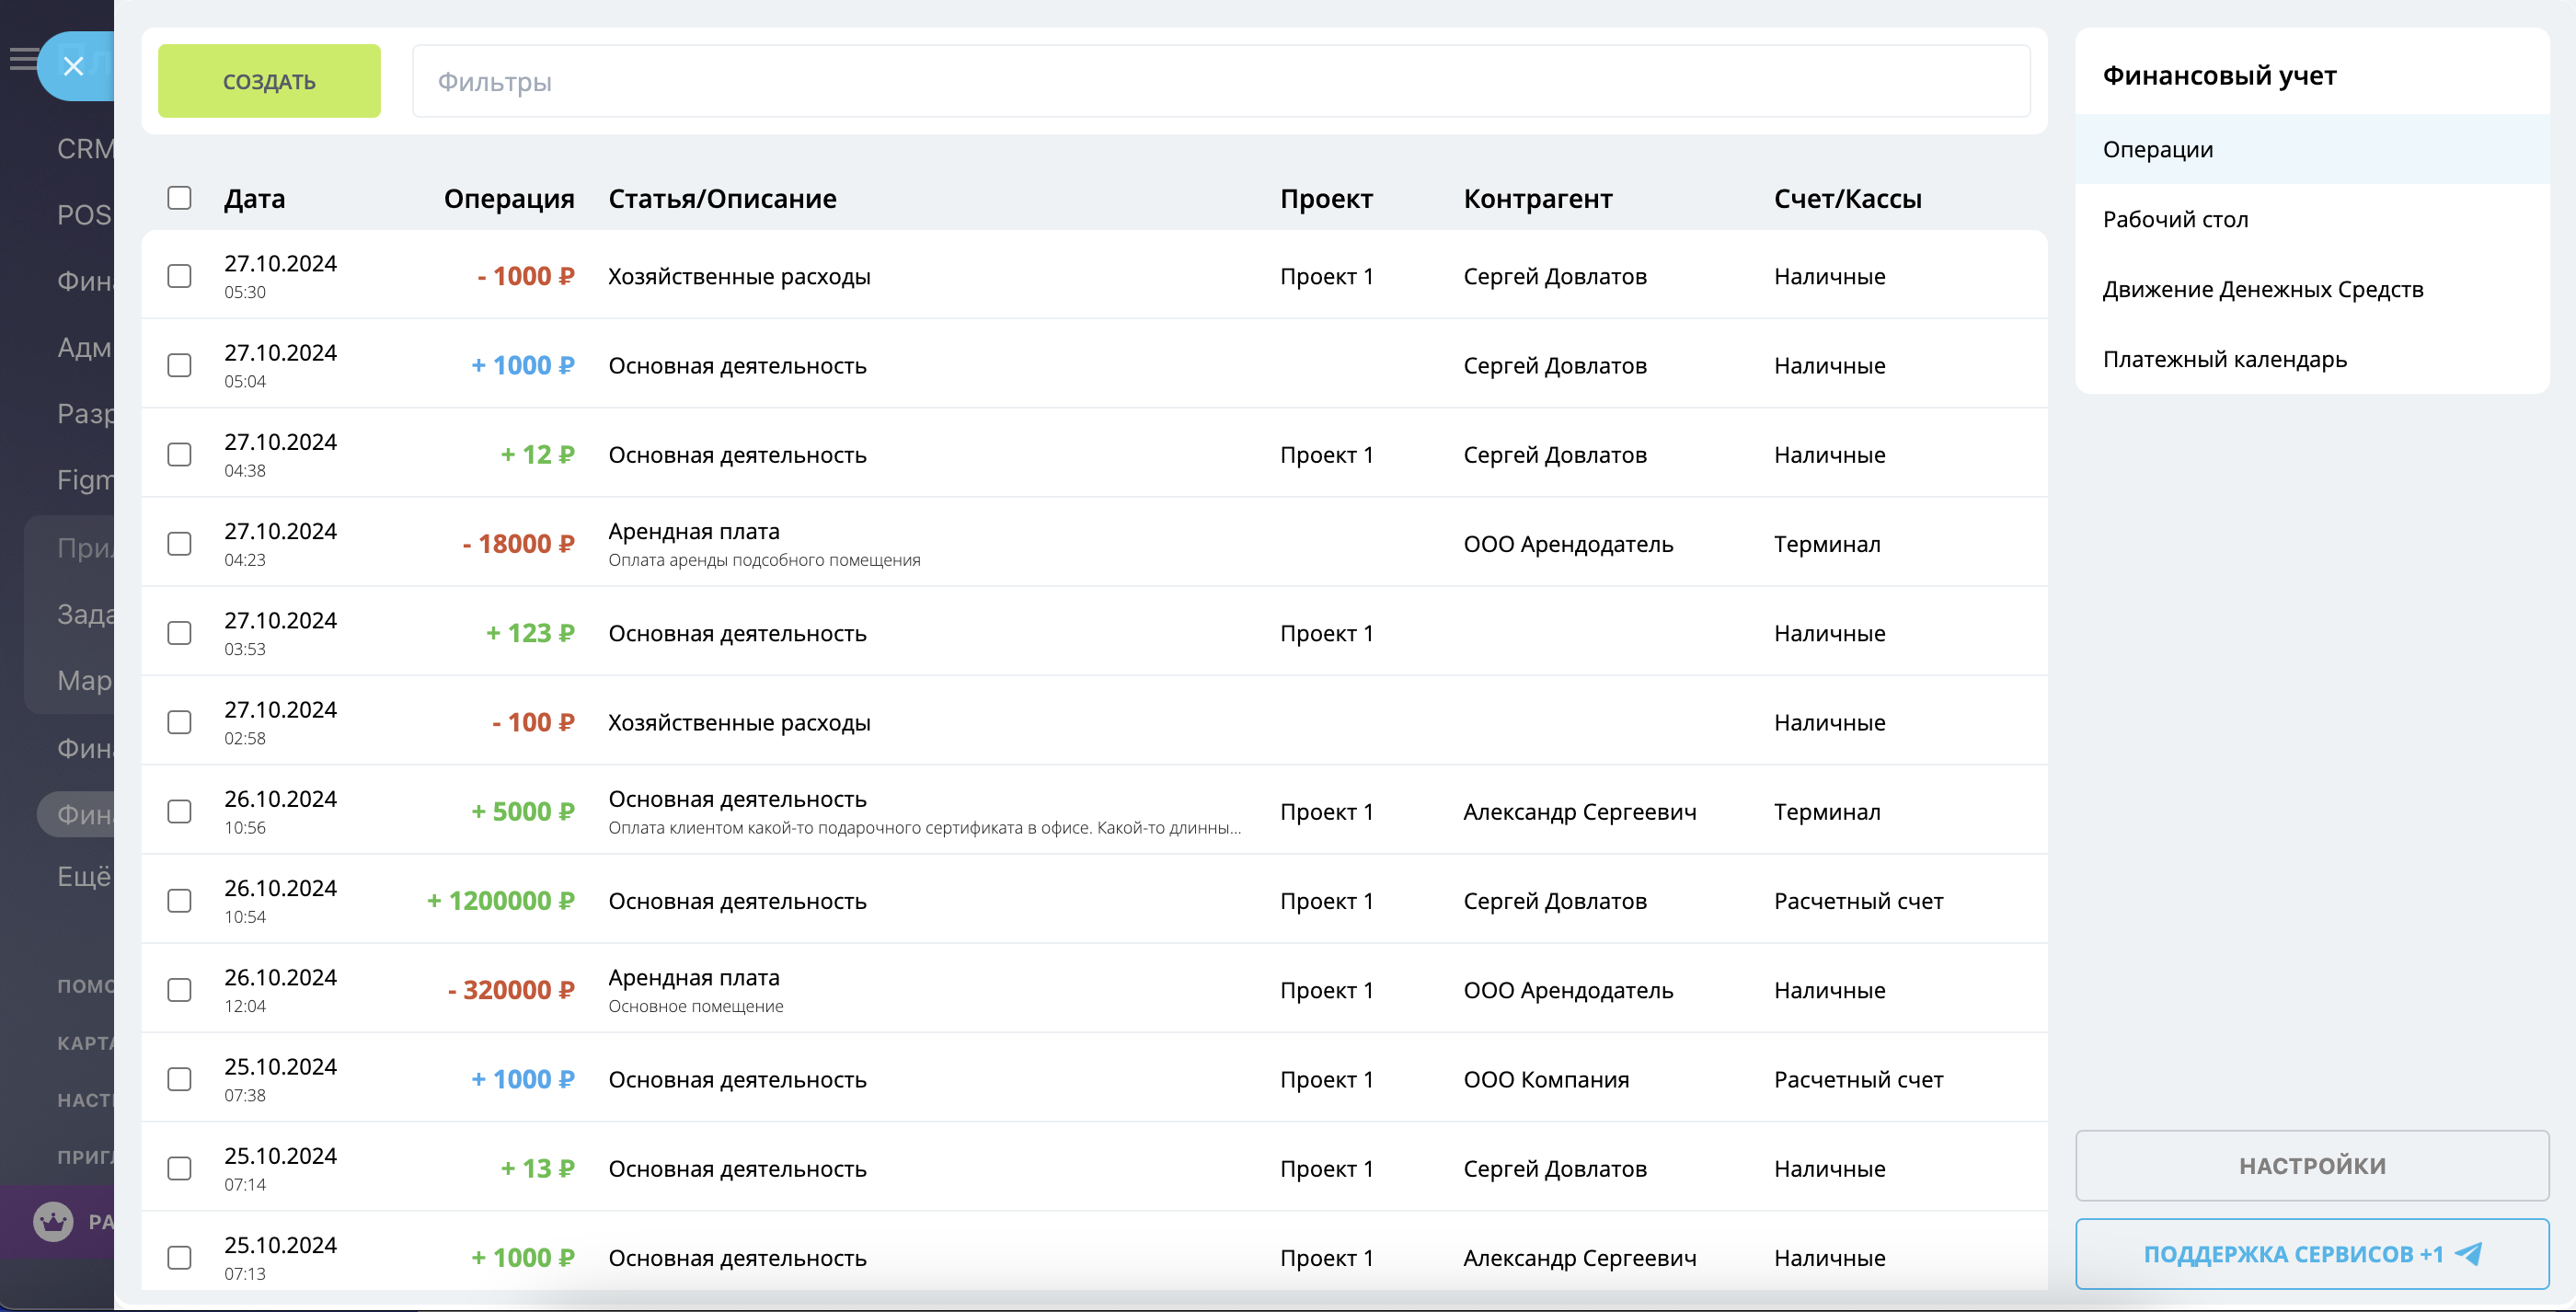Open CRM in the left sidebar

point(85,149)
